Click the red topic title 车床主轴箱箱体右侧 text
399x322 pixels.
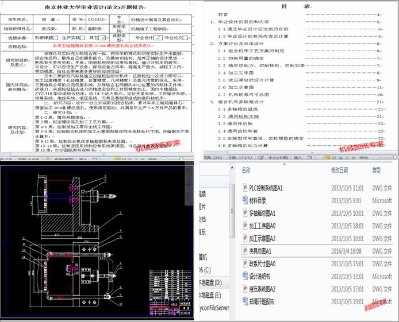pyautogui.click(x=102, y=46)
